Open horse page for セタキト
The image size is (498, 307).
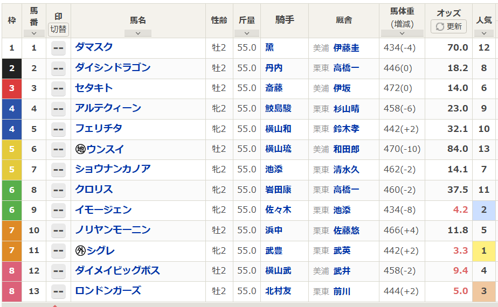[94, 88]
